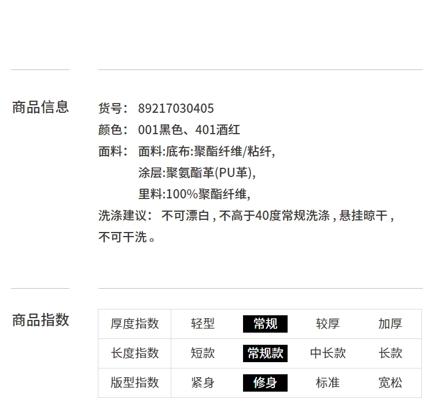Choose 标准 fit option

(x=328, y=383)
